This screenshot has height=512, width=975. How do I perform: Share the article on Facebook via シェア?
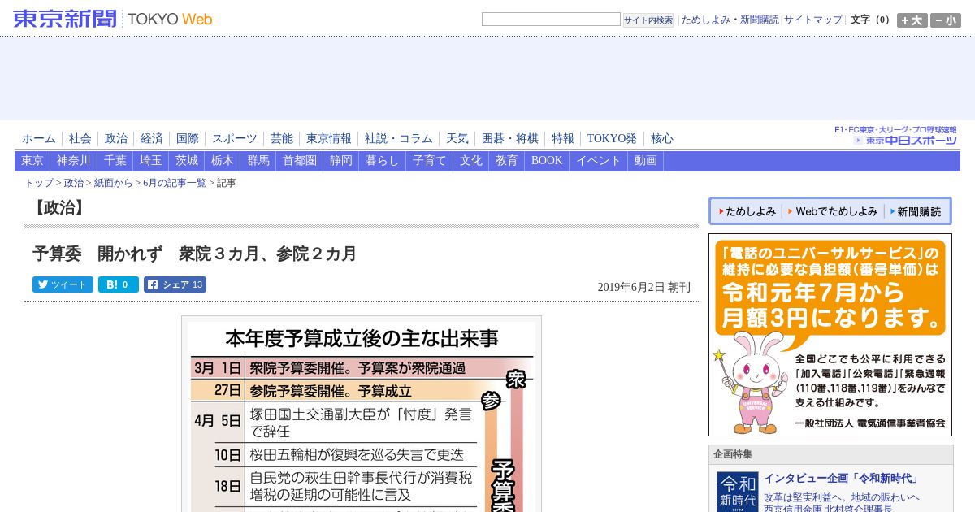(175, 284)
